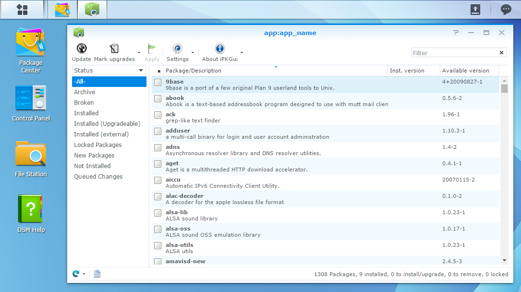This screenshot has height=292, width=521.
Task: Expand refresh options arrow in status bar
Action: pos(84,274)
